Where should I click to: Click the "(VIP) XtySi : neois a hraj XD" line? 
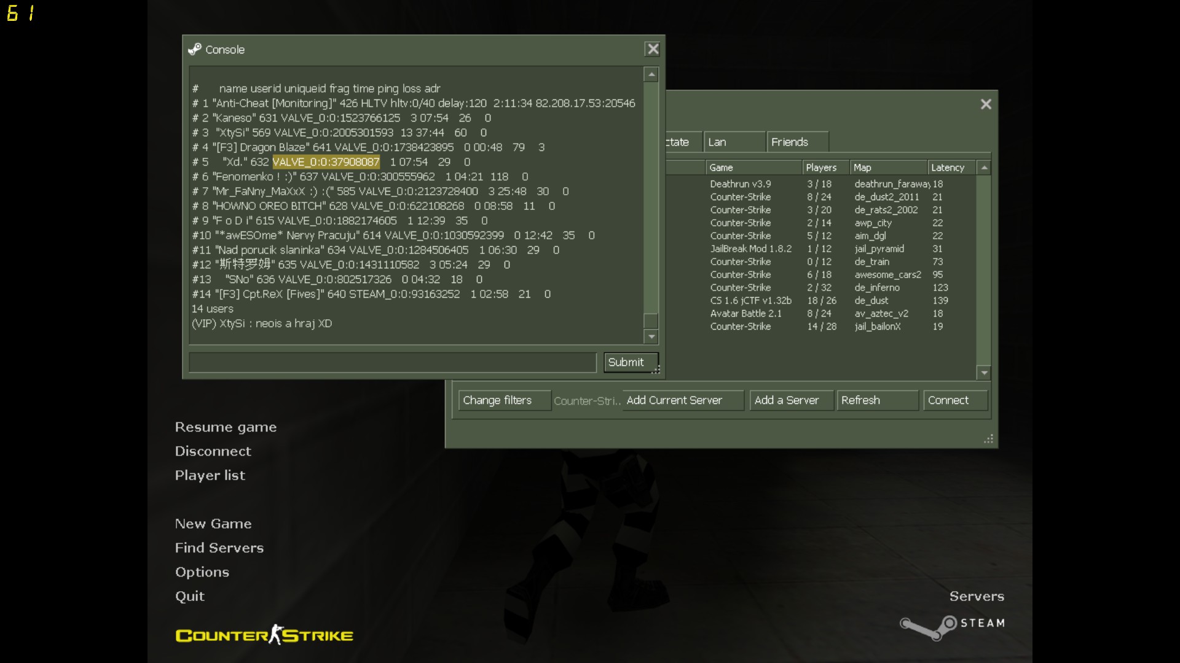click(262, 324)
